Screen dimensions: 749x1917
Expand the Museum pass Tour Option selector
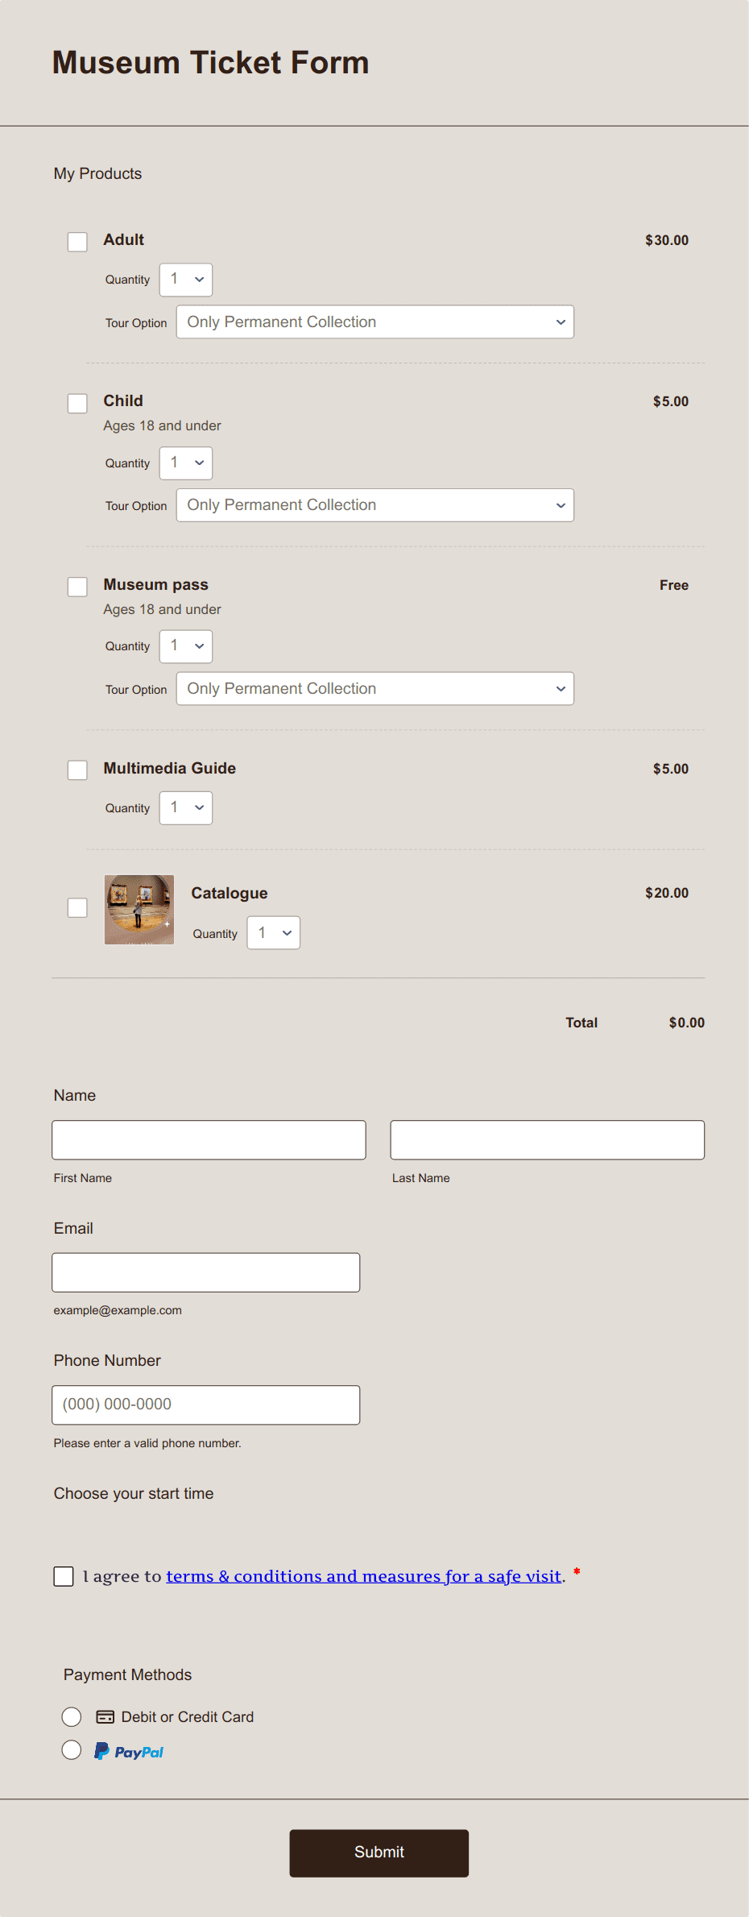[x=374, y=688]
